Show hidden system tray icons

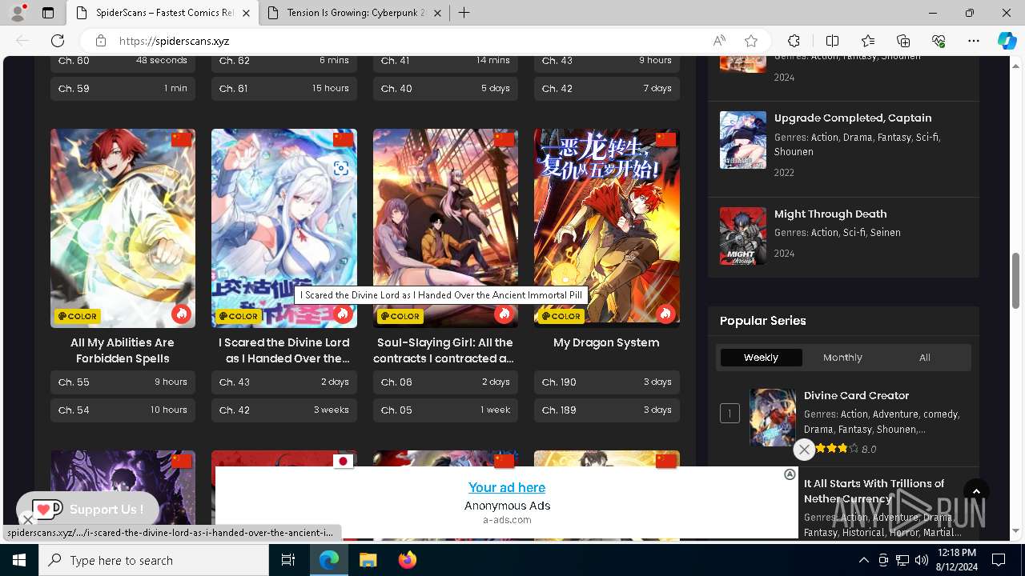(863, 560)
